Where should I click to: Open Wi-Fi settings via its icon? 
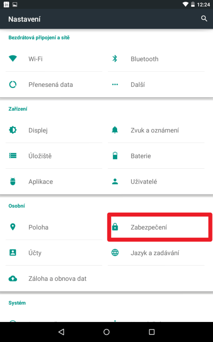(x=13, y=58)
